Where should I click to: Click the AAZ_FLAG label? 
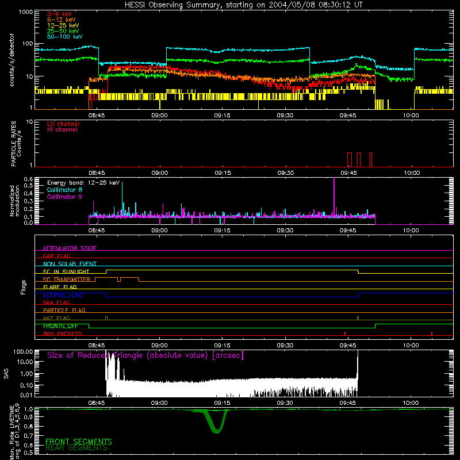pyautogui.click(x=56, y=318)
